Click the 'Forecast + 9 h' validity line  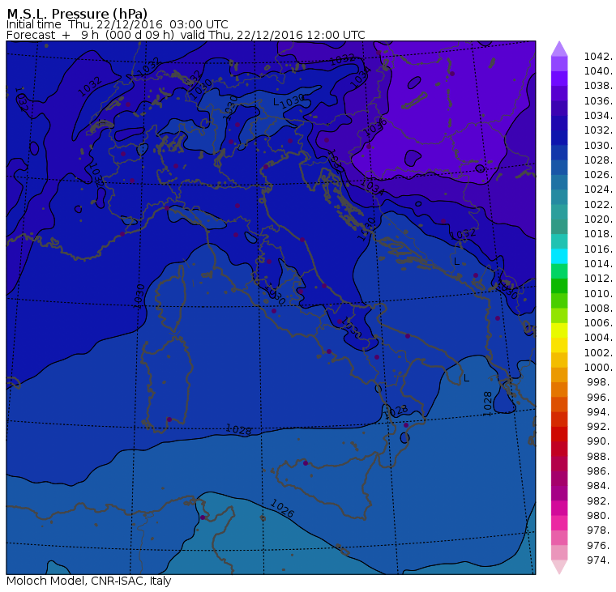pyautogui.click(x=186, y=35)
